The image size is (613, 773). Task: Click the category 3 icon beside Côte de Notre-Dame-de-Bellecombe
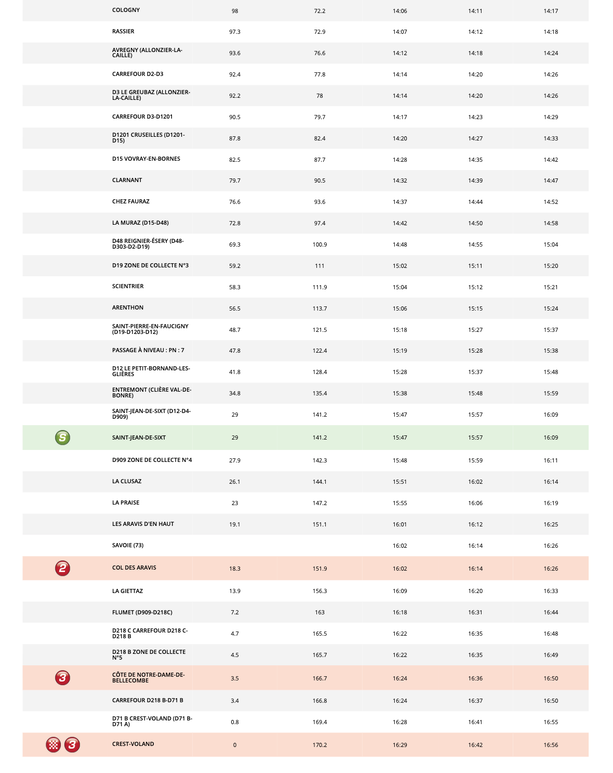[62, 678]
